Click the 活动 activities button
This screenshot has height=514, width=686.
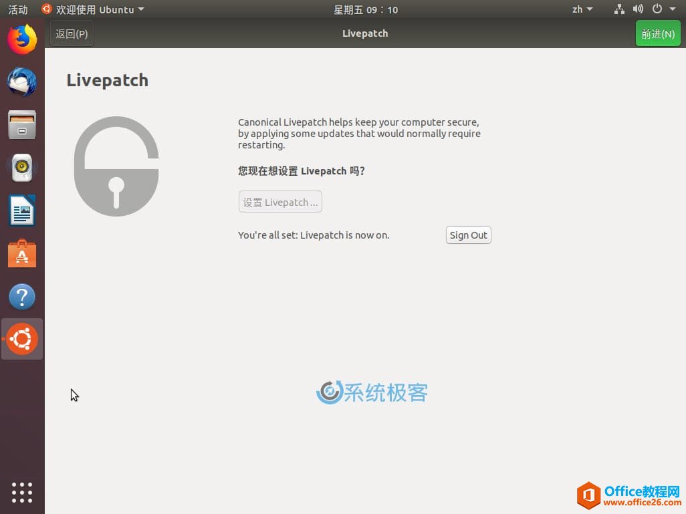pyautogui.click(x=18, y=9)
